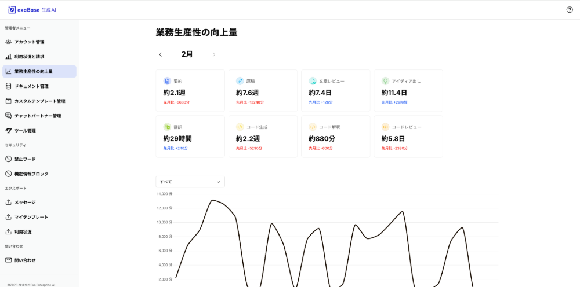Screen dimensions: 580x287
Task: Click 先月比 -2380分 text
Action: [395, 148]
